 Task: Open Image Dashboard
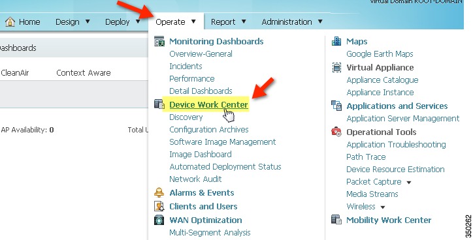201,154
